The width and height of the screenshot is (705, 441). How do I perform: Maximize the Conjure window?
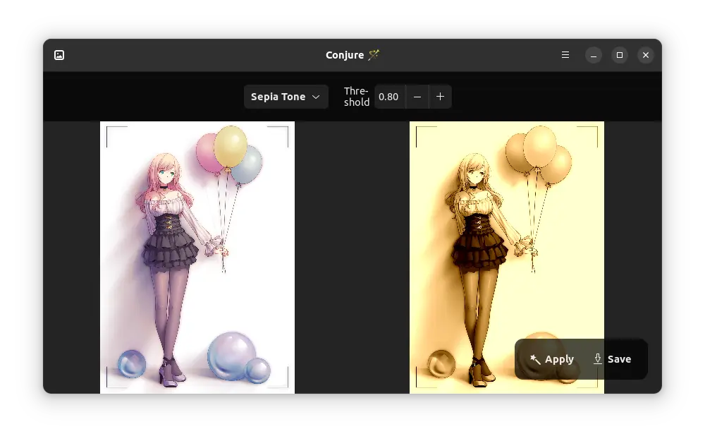point(620,55)
